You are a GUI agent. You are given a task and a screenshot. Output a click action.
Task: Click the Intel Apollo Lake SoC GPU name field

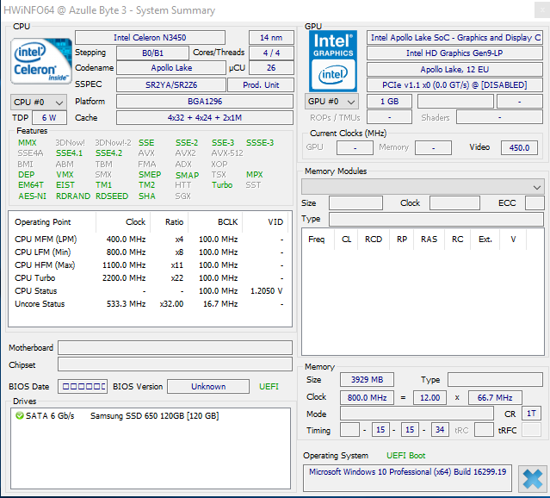[x=455, y=38]
